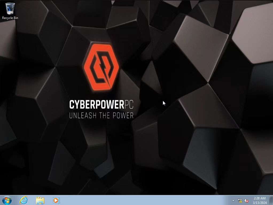Open the network status tray icon
This screenshot has width=273, height=205.
(x=240, y=201)
